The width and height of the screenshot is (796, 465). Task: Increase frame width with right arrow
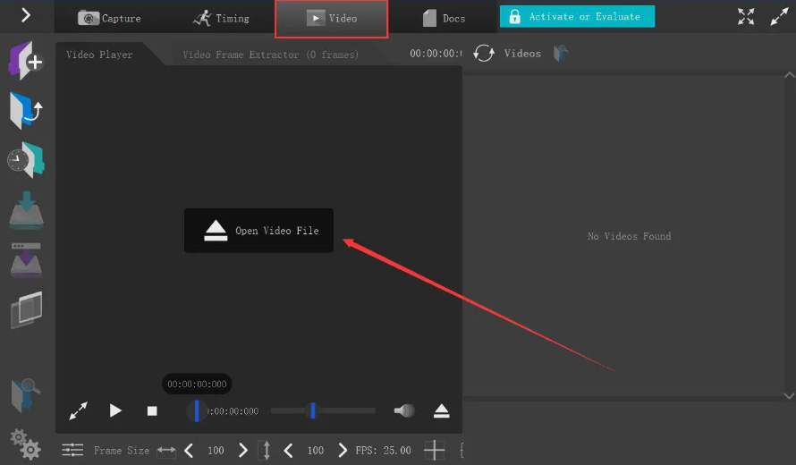point(243,451)
